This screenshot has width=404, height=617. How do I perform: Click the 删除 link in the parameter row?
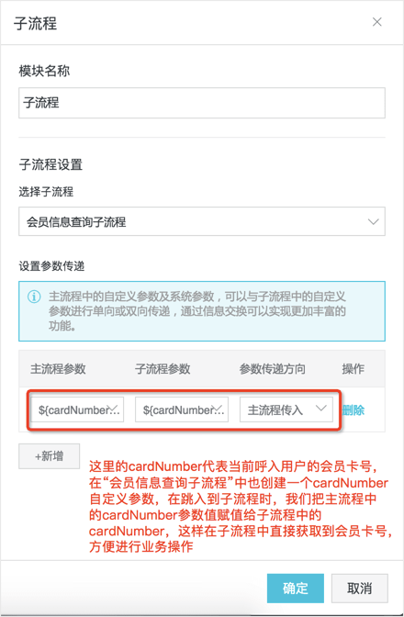pos(353,410)
